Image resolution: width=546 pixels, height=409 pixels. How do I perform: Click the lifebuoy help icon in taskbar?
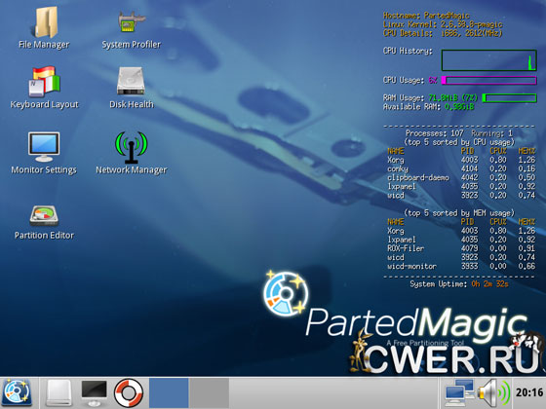coord(129,393)
